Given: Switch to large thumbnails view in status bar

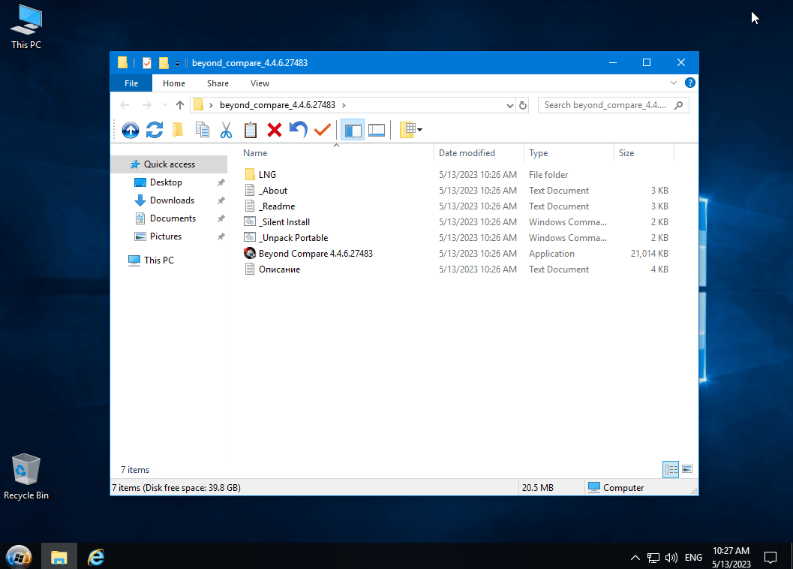Looking at the screenshot, I should tap(686, 469).
